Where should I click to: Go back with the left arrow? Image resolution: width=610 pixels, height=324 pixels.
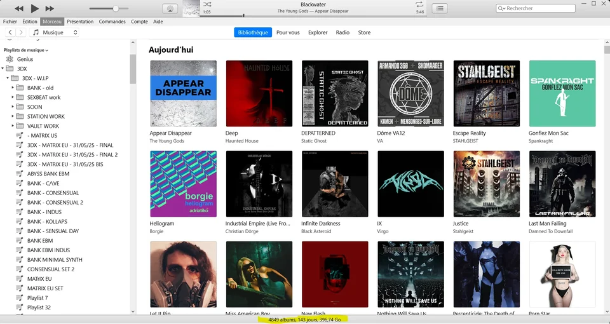10,32
